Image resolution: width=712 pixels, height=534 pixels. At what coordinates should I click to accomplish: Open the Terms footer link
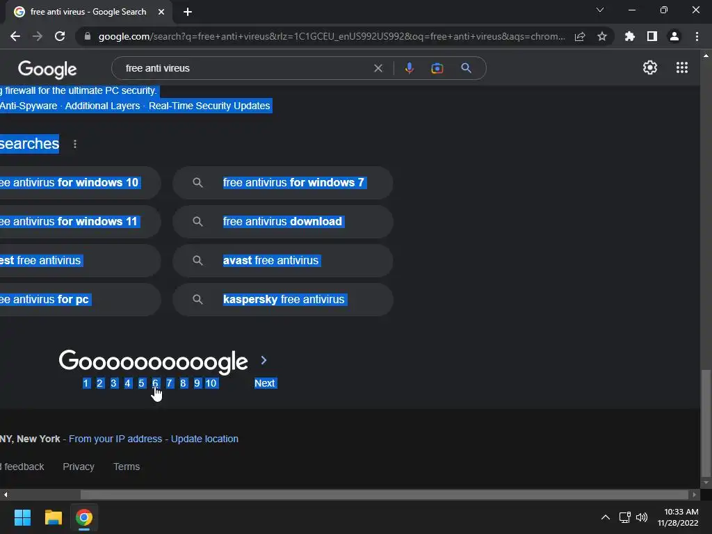tap(127, 467)
